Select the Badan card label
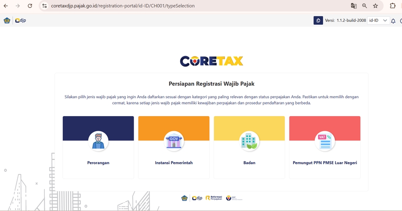Screen dimensions: 402x211 coord(249,163)
